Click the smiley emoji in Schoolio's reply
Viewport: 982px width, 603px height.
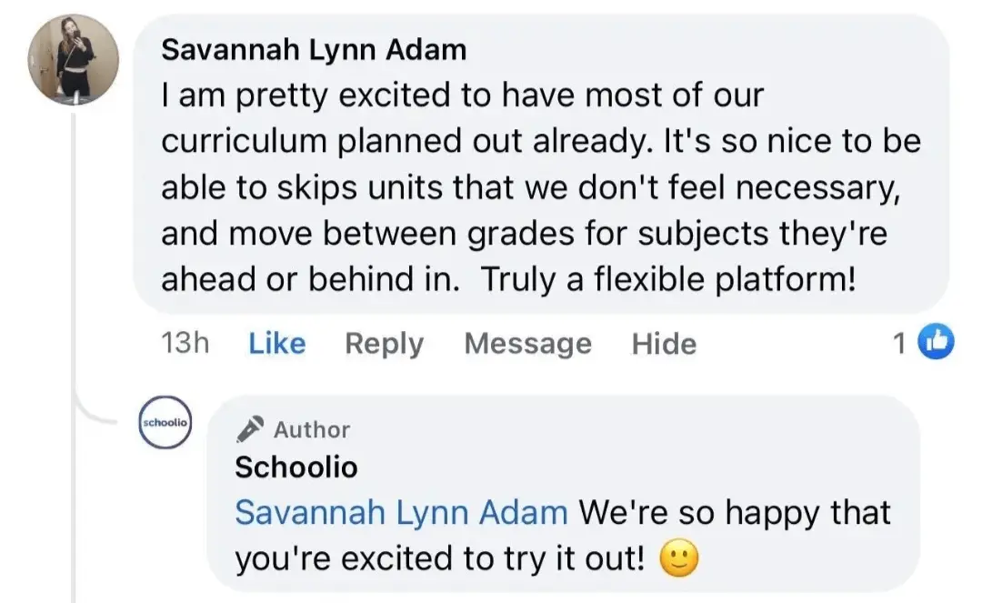click(676, 559)
